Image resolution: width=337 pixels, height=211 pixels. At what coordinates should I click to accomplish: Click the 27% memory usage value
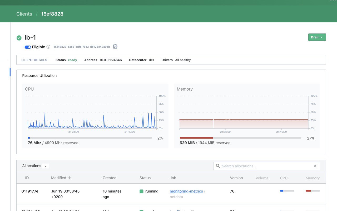point(311,138)
